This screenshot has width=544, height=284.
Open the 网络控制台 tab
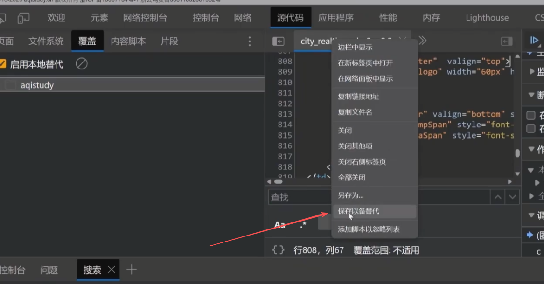(x=145, y=18)
